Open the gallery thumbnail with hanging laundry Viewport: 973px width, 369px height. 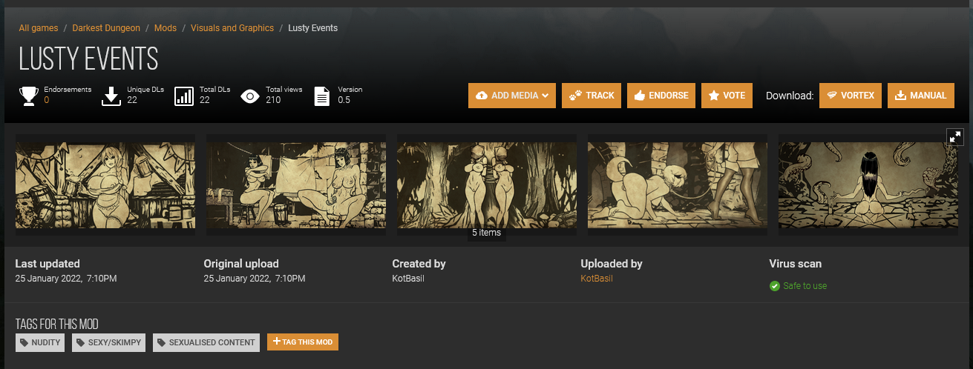pos(296,185)
